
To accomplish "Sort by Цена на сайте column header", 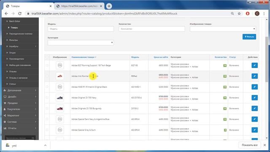I will point(161,57).
